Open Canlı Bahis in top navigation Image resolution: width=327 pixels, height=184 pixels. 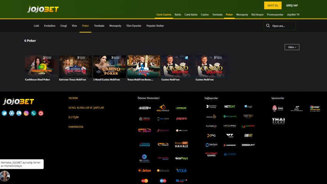point(191,15)
